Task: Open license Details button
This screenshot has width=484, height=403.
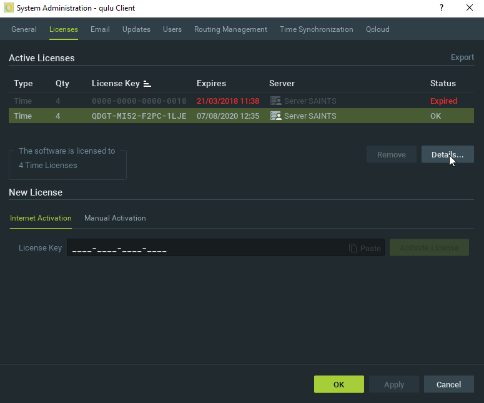Action: (x=448, y=154)
